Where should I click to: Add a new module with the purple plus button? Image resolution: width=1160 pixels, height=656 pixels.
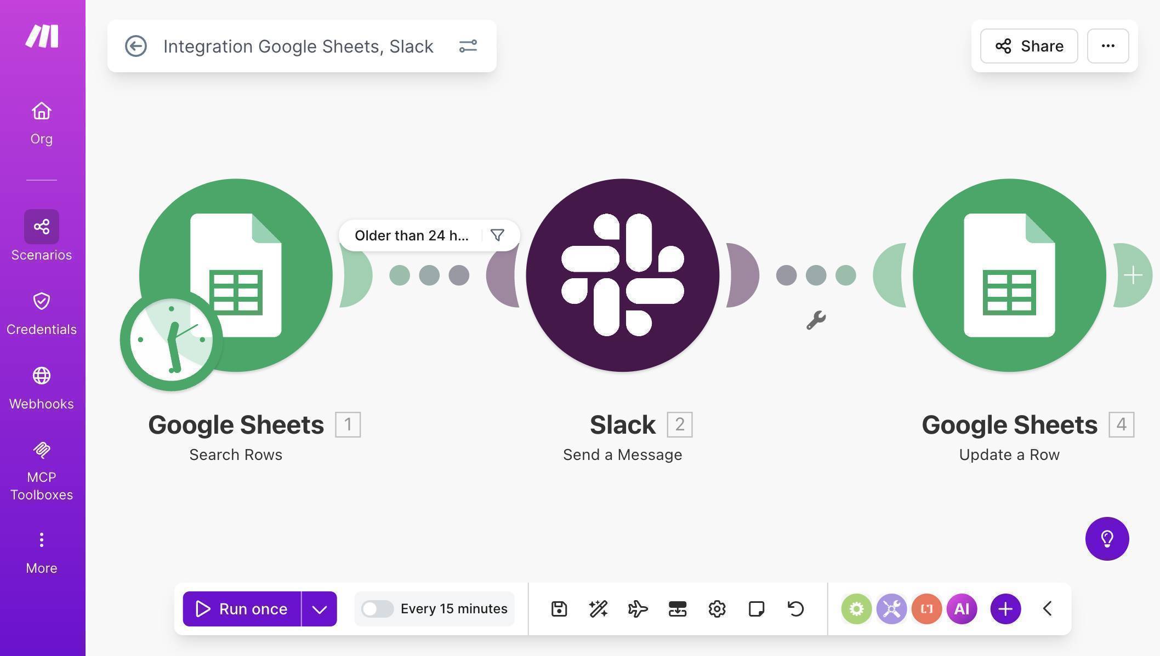point(1005,608)
